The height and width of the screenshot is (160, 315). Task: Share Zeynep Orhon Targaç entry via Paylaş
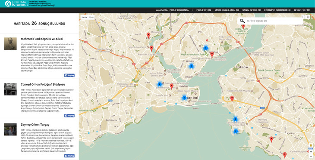(69, 156)
